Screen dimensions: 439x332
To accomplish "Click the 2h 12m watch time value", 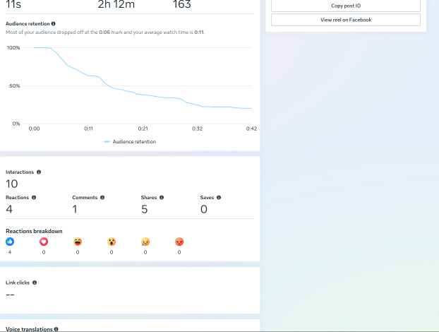I will point(116,4).
